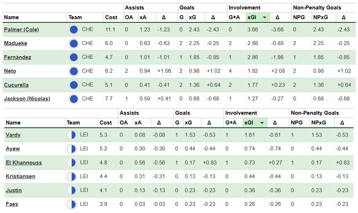The height and width of the screenshot is (213, 358).
Task: Click Leicester badge icon in Justin row
Action: [x=71, y=190]
